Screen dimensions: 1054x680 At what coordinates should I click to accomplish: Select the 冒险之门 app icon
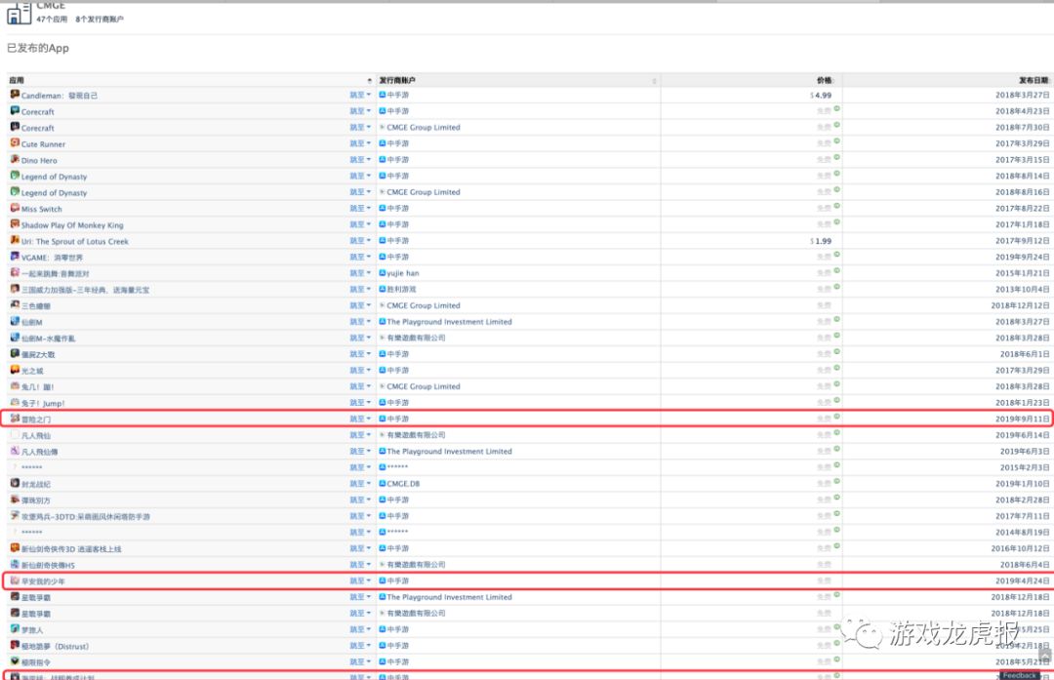(x=15, y=418)
